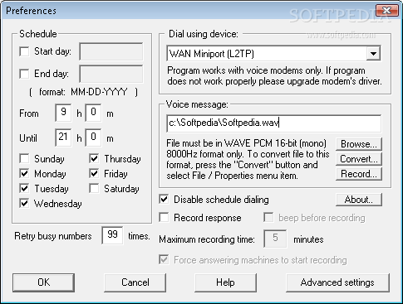Check the Sunday checkbox
This screenshot has width=403, height=304.
coord(24,159)
